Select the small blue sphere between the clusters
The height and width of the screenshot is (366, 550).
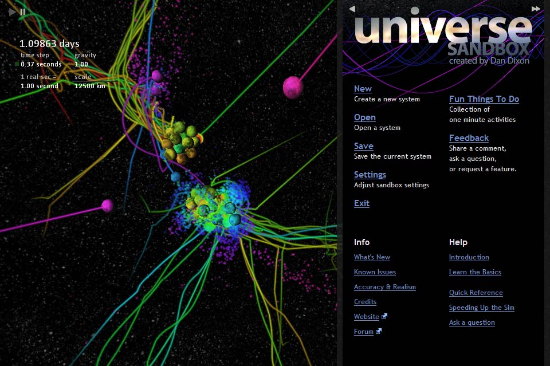pos(175,176)
